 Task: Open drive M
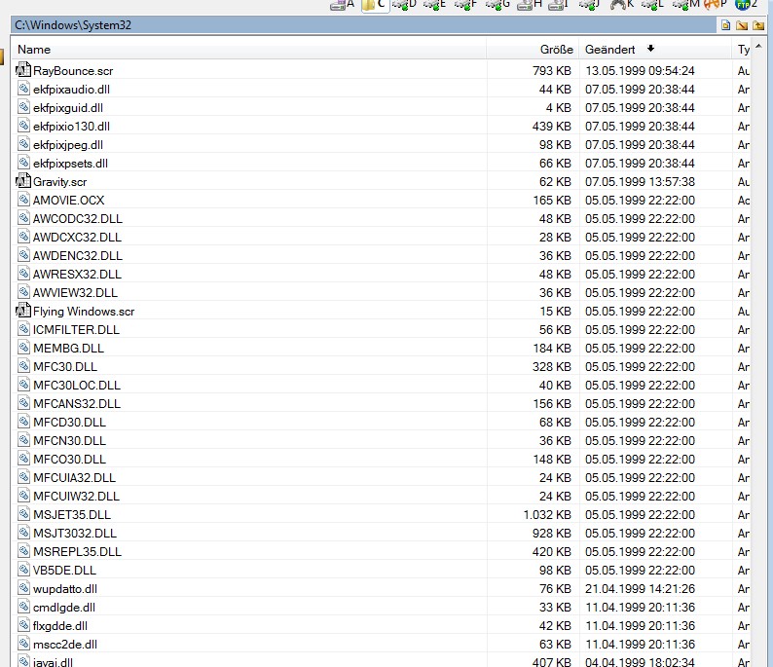(686, 5)
